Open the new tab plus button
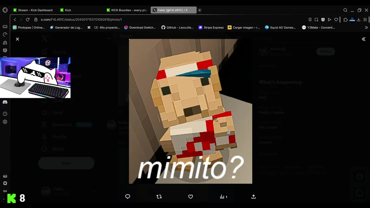The height and width of the screenshot is (208, 370). click(199, 10)
